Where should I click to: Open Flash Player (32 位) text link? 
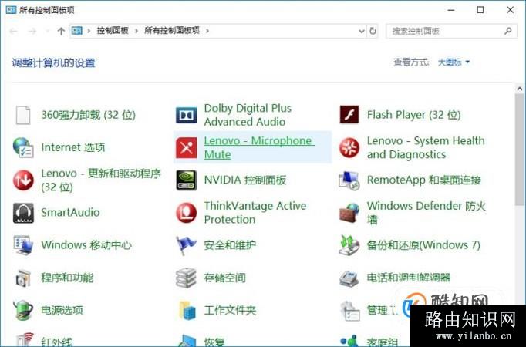tap(413, 115)
